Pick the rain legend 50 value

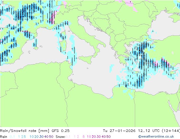pyautogui.click(x=51, y=137)
